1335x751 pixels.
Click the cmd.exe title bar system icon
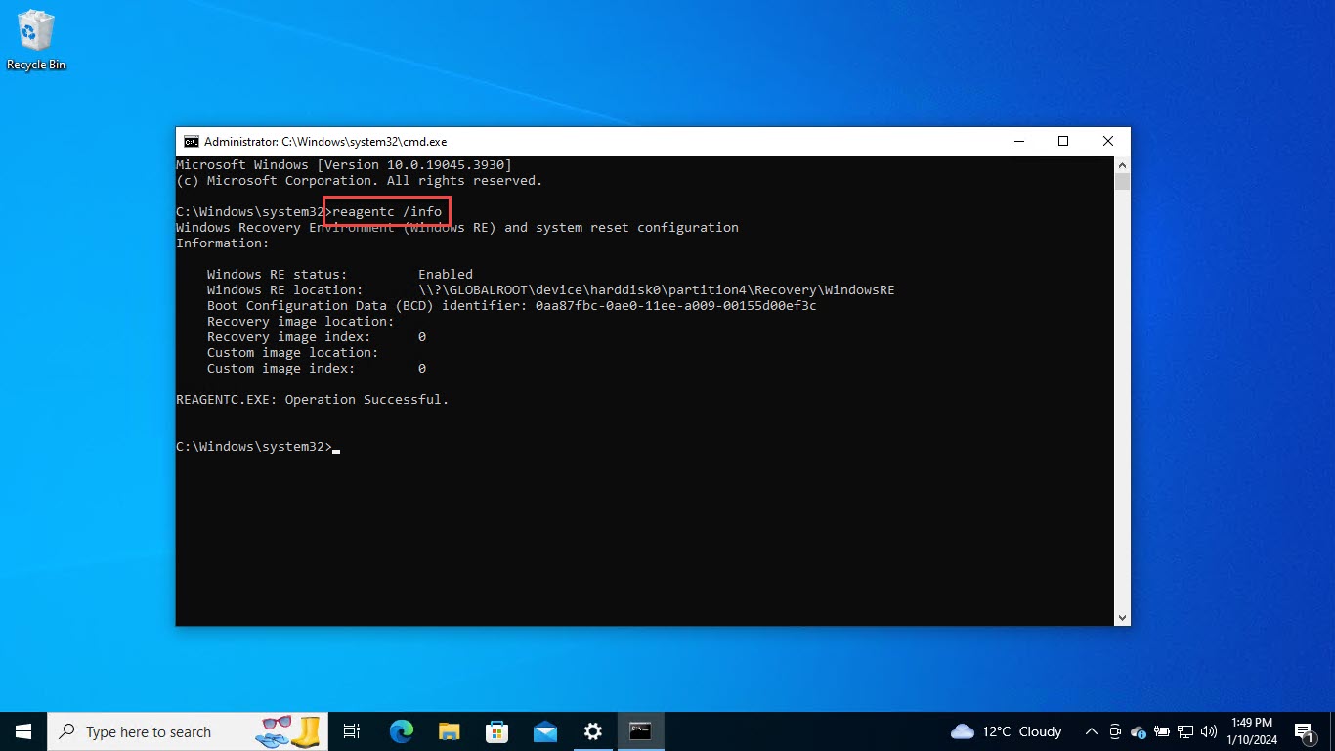click(x=192, y=142)
